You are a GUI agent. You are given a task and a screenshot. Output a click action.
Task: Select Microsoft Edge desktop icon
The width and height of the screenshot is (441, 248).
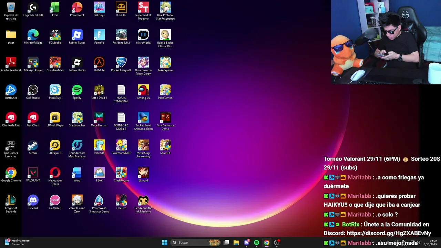click(x=33, y=37)
